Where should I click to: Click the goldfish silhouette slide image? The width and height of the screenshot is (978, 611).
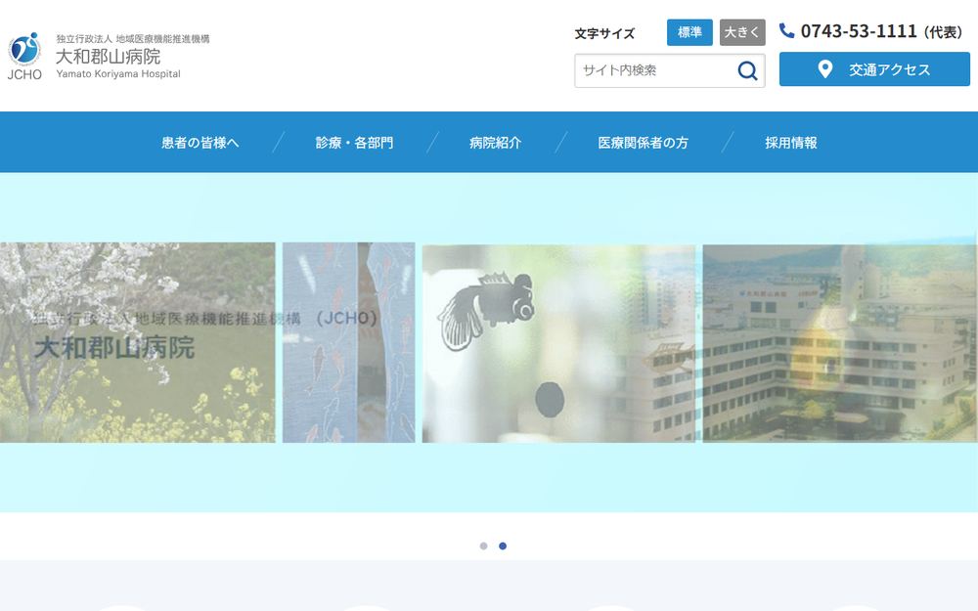point(558,343)
